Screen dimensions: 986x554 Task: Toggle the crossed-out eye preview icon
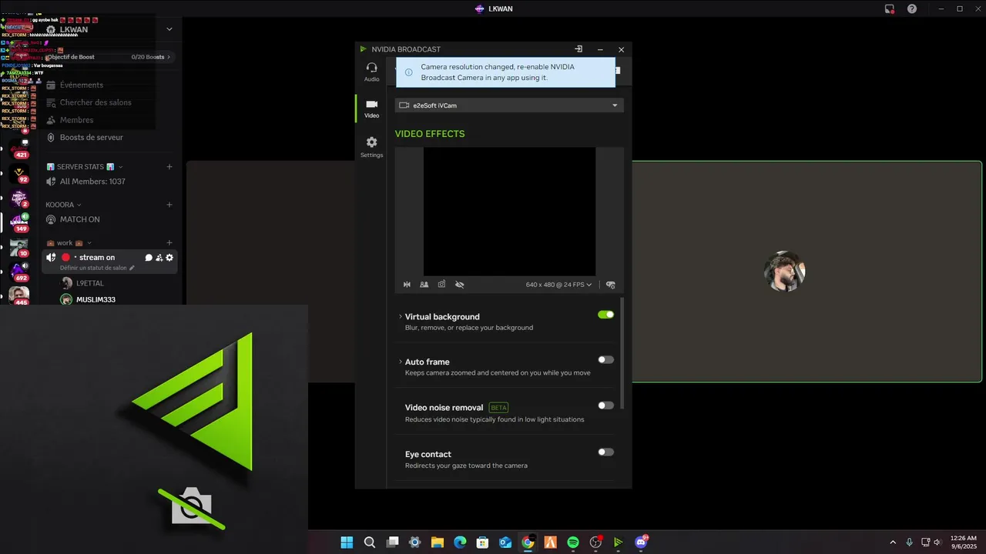pyautogui.click(x=460, y=285)
